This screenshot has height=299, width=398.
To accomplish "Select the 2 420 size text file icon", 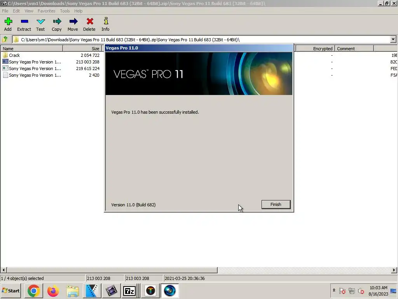I will (x=5, y=75).
